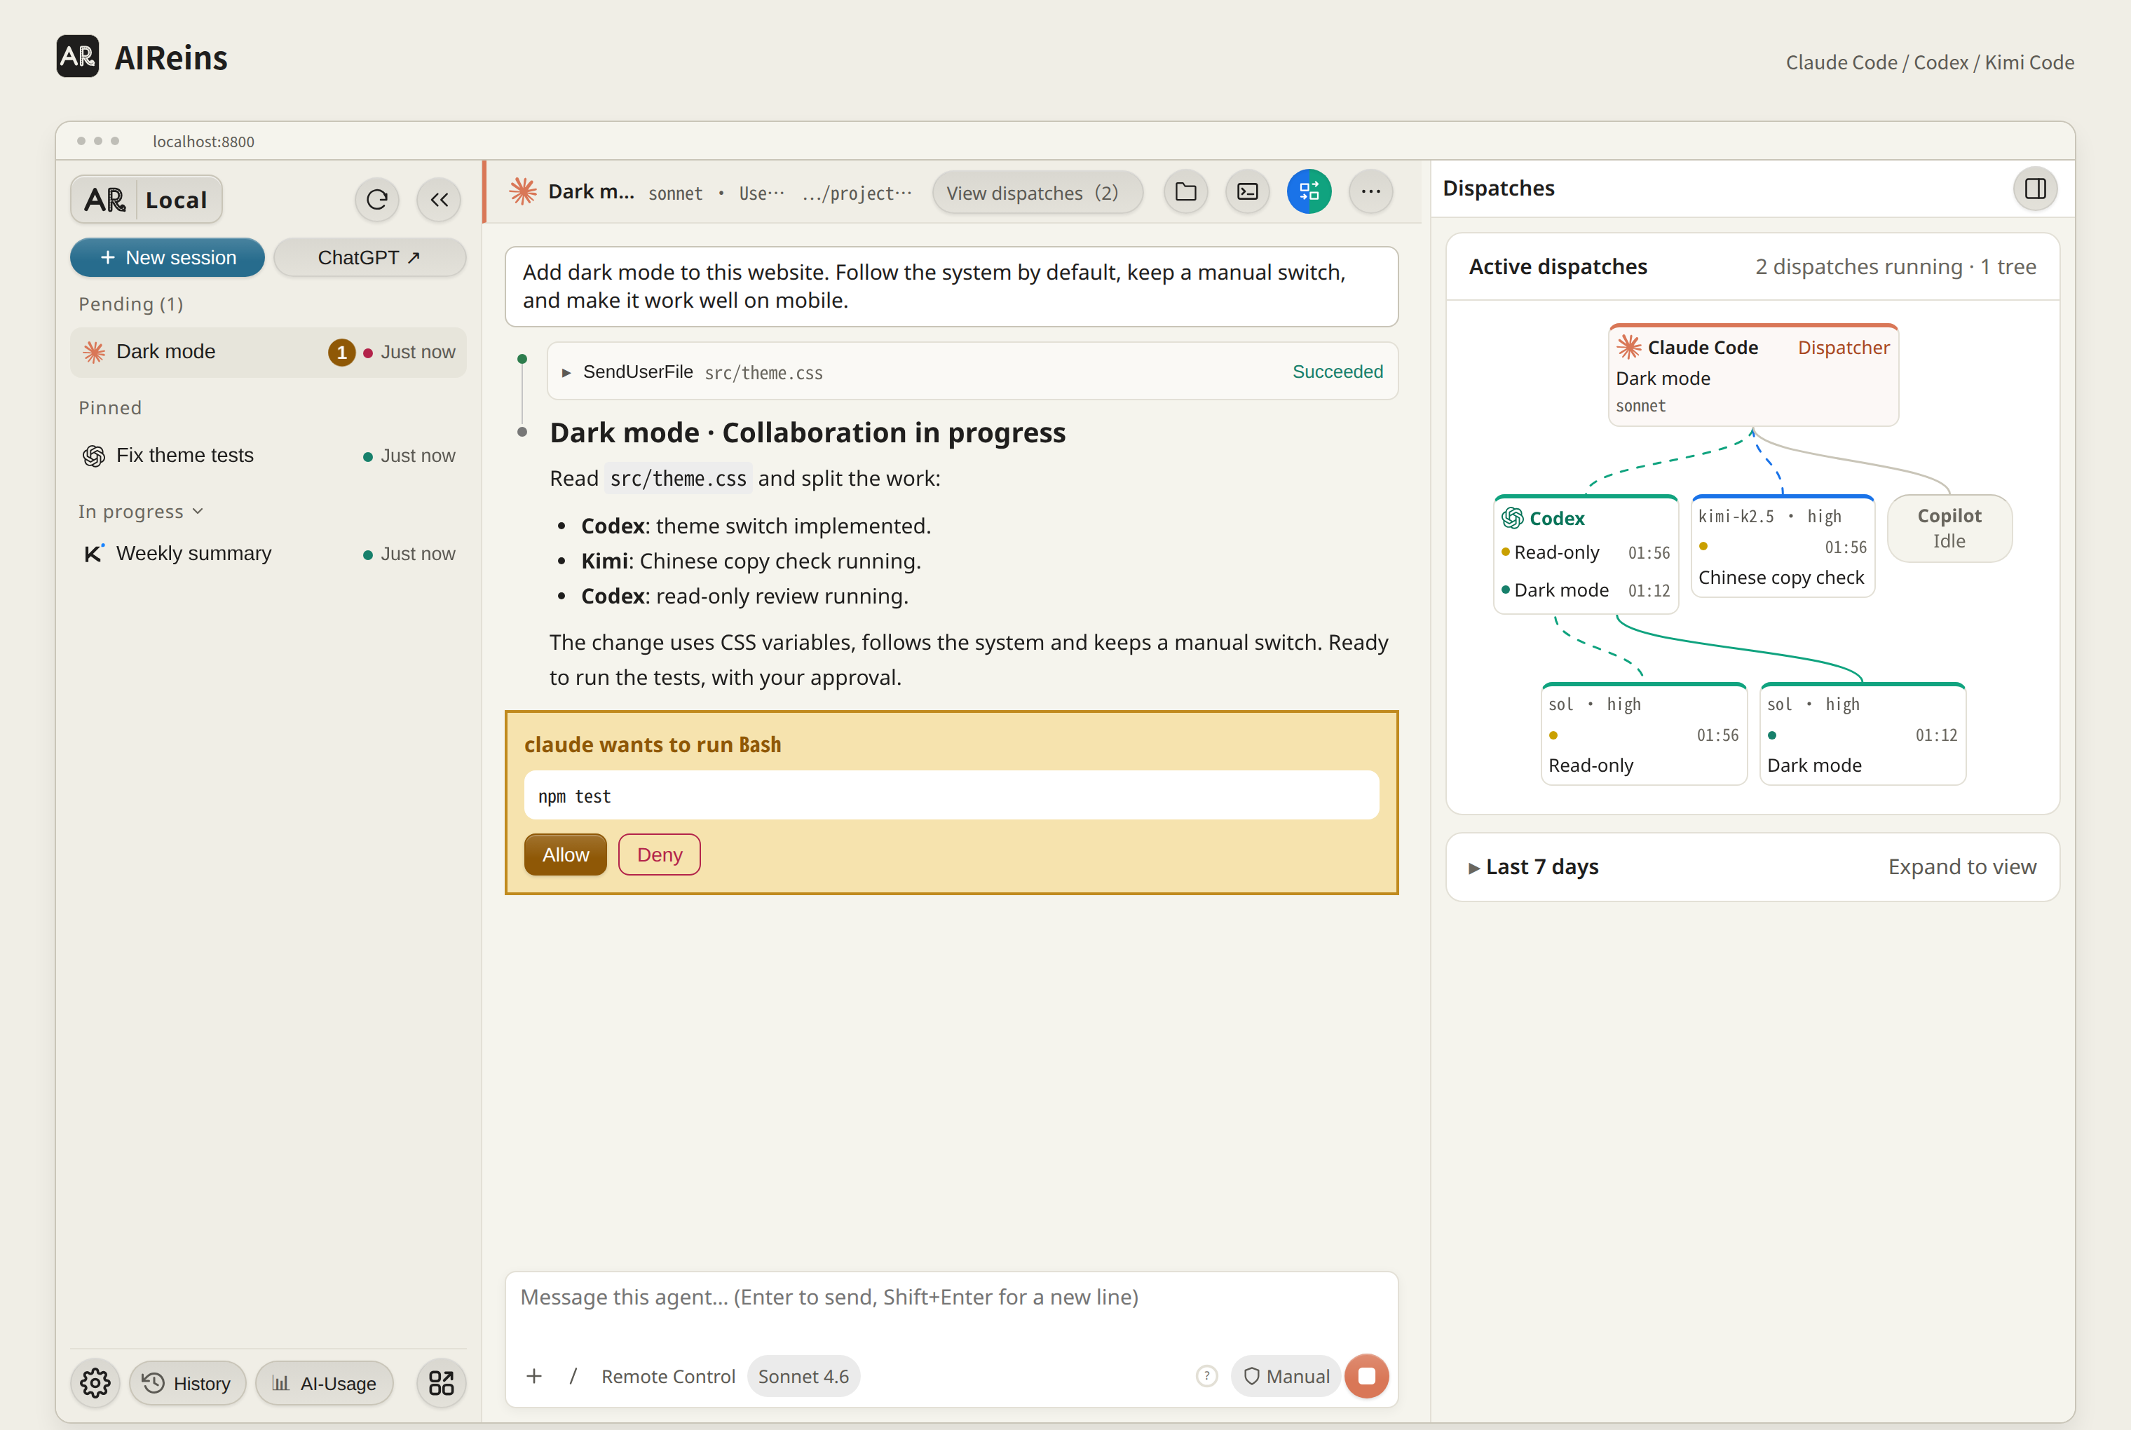Select the Claude Code dispatcher node
Screen dimensions: 2131x1430
point(1752,375)
